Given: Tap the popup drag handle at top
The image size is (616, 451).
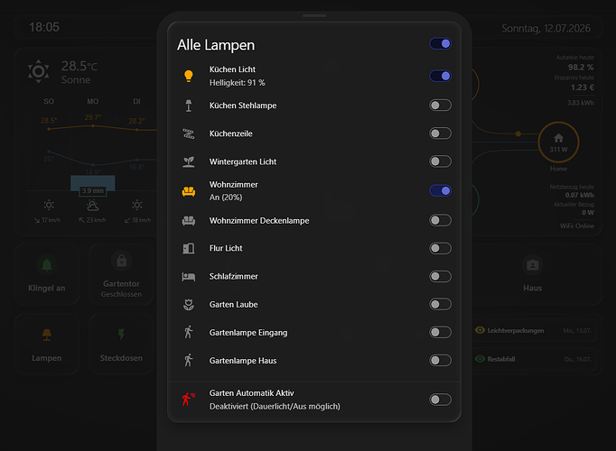Looking at the screenshot, I should click(314, 15).
